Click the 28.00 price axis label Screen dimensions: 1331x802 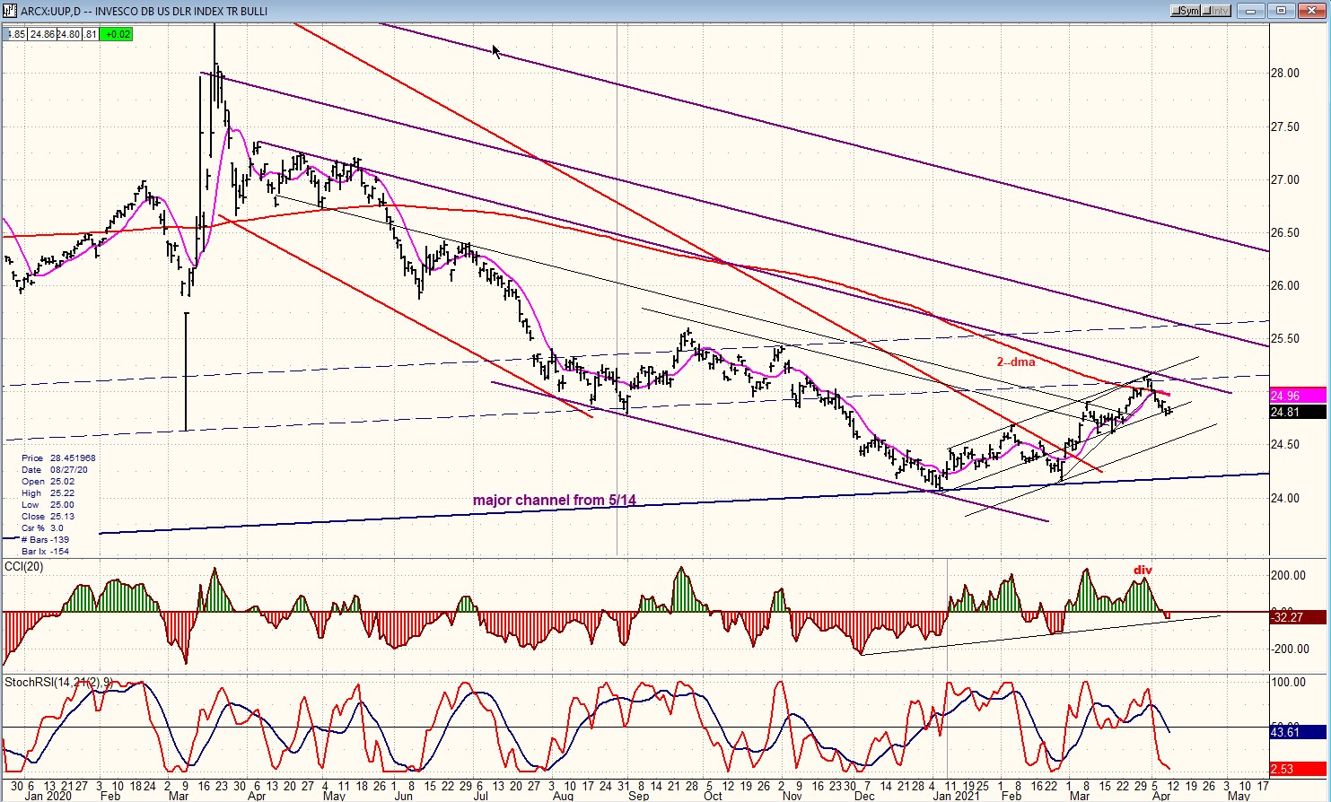[1285, 74]
